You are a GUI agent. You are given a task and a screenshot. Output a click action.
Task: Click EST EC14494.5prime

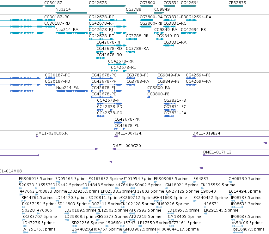pos(245,191)
